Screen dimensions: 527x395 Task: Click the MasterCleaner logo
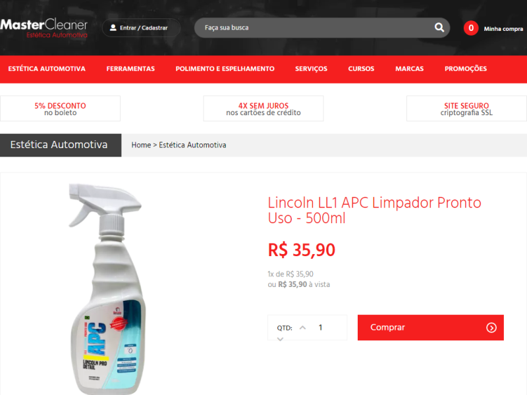click(43, 28)
